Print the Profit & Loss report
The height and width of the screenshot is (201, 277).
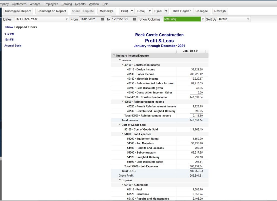pos(124,11)
